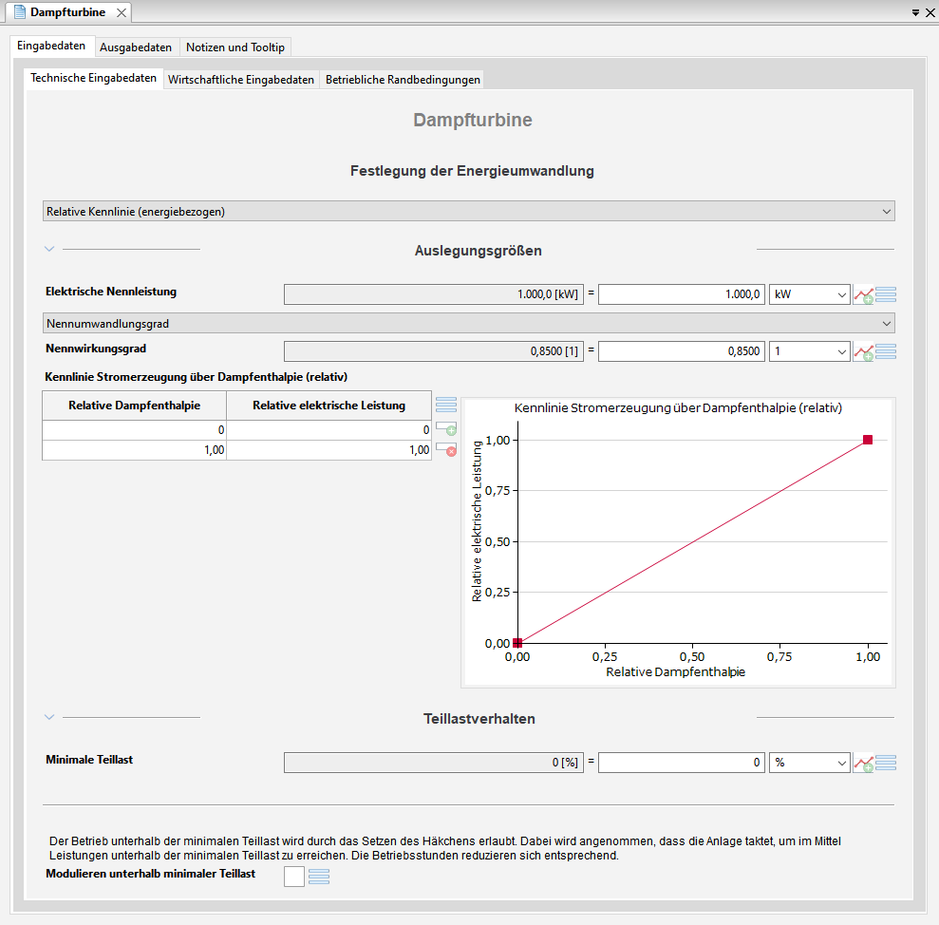Viewport: 939px width, 925px height.
Task: Add a row to the Kennlinie table
Action: pos(446,428)
